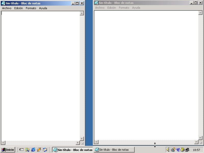Click the first quick launch icon beside Inicio
The width and height of the screenshot is (204, 153).
pos(21,150)
